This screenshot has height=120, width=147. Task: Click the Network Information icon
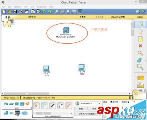(x=138, y=11)
